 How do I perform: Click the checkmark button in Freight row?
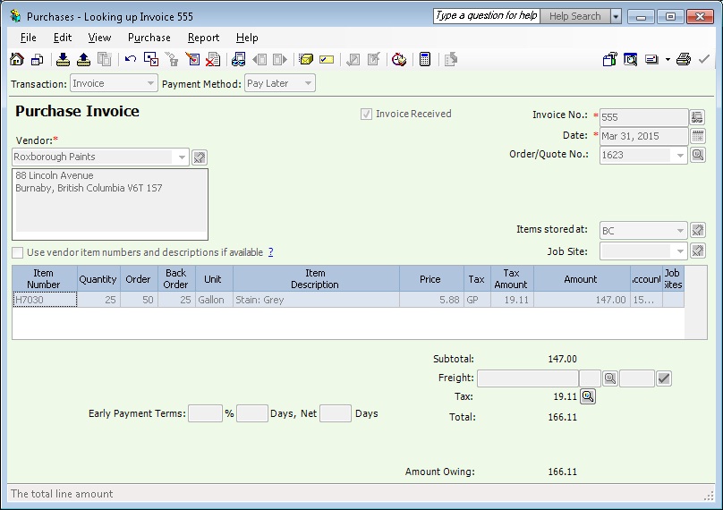pos(664,378)
